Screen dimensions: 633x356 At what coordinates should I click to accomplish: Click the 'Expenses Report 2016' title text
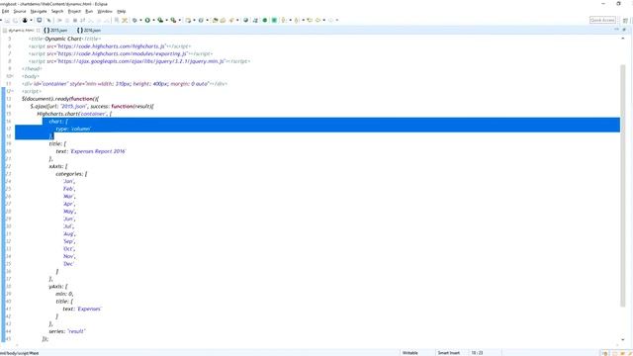98,151
